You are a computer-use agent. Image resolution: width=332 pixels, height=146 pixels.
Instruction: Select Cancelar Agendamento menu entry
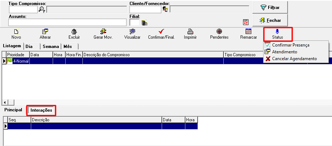point(294,58)
